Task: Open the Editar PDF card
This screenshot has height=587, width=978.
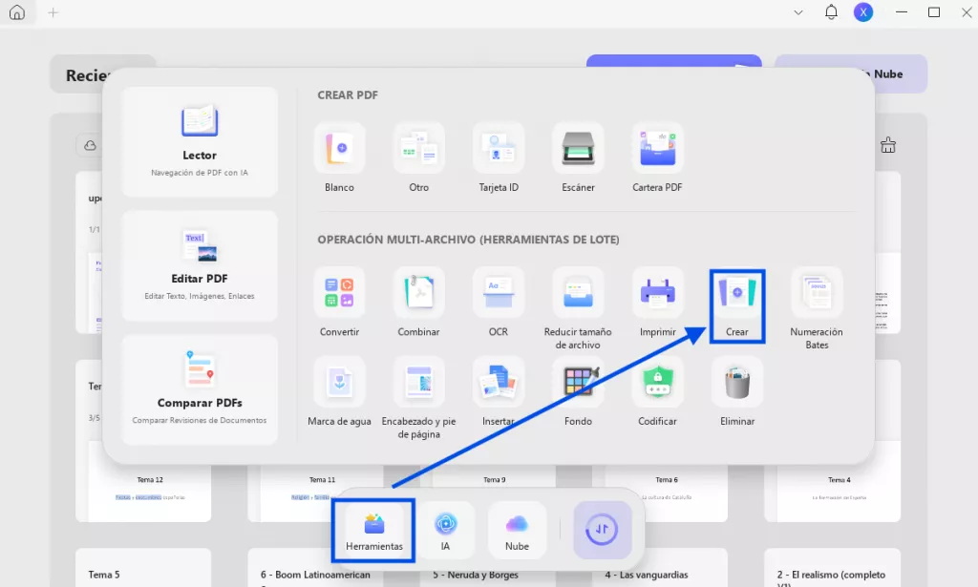Action: point(200,265)
